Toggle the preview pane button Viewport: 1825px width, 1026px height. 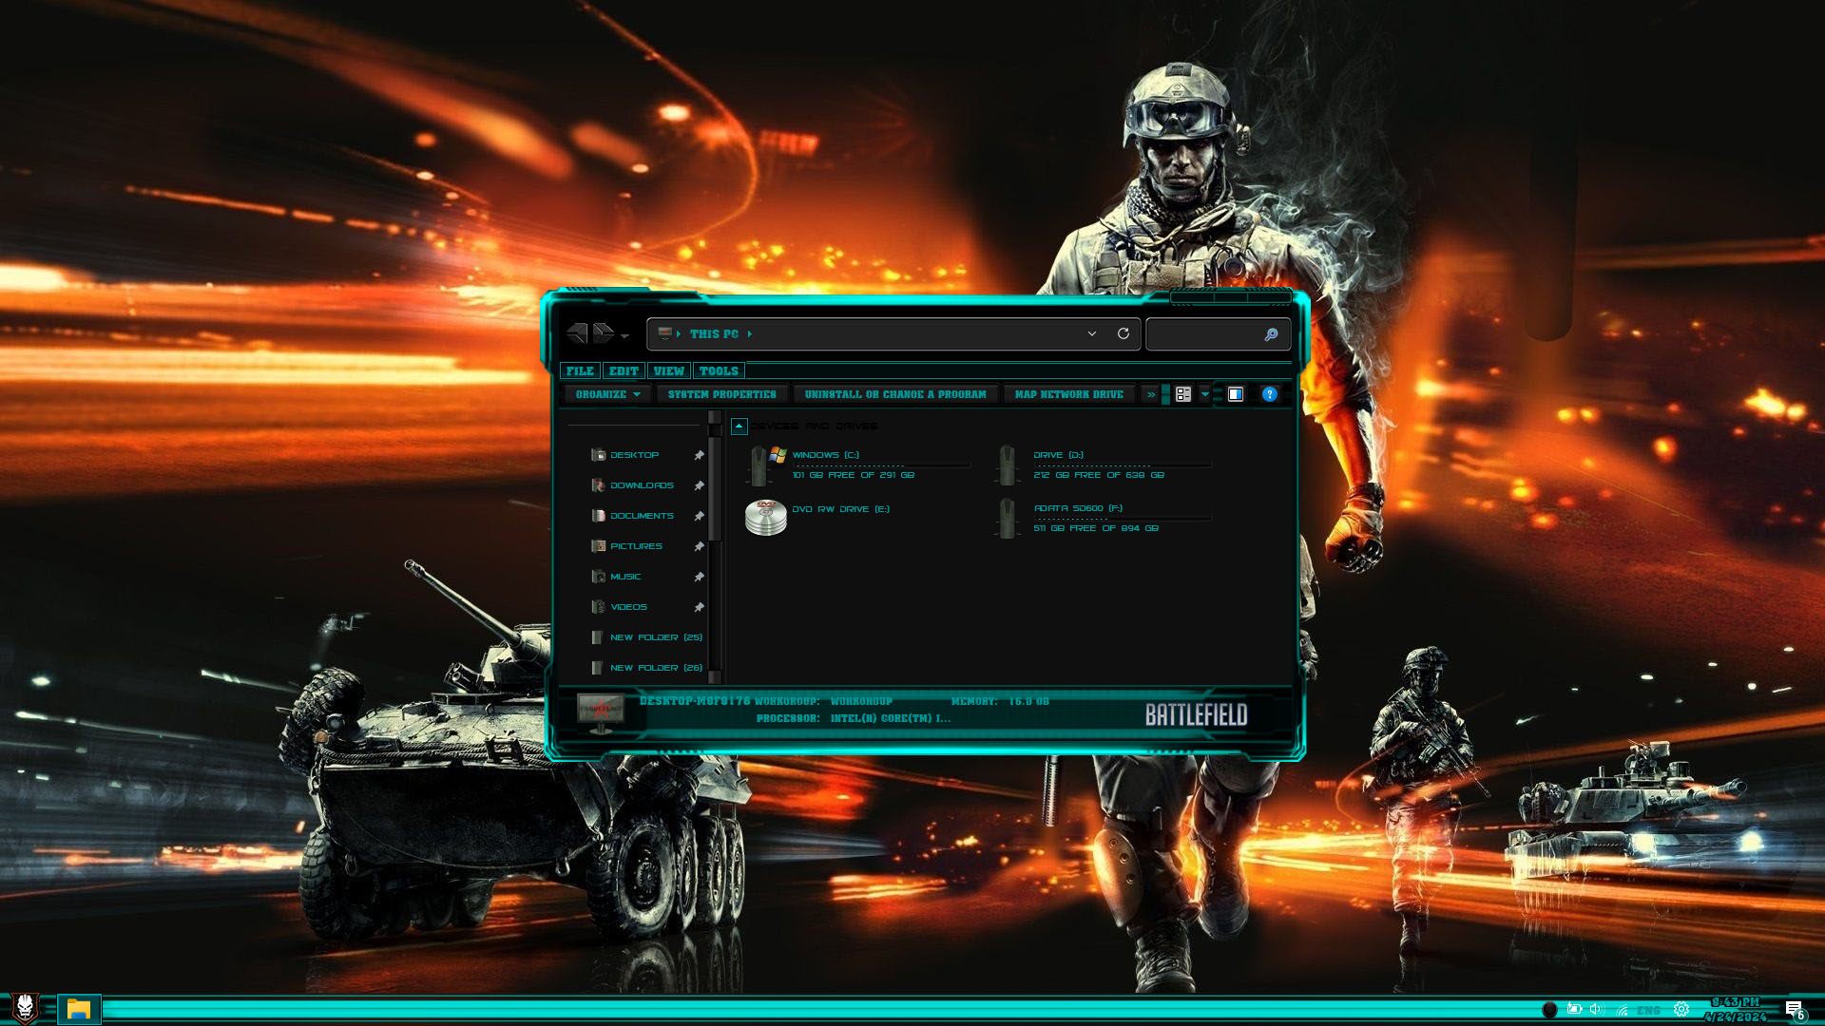tap(1235, 394)
